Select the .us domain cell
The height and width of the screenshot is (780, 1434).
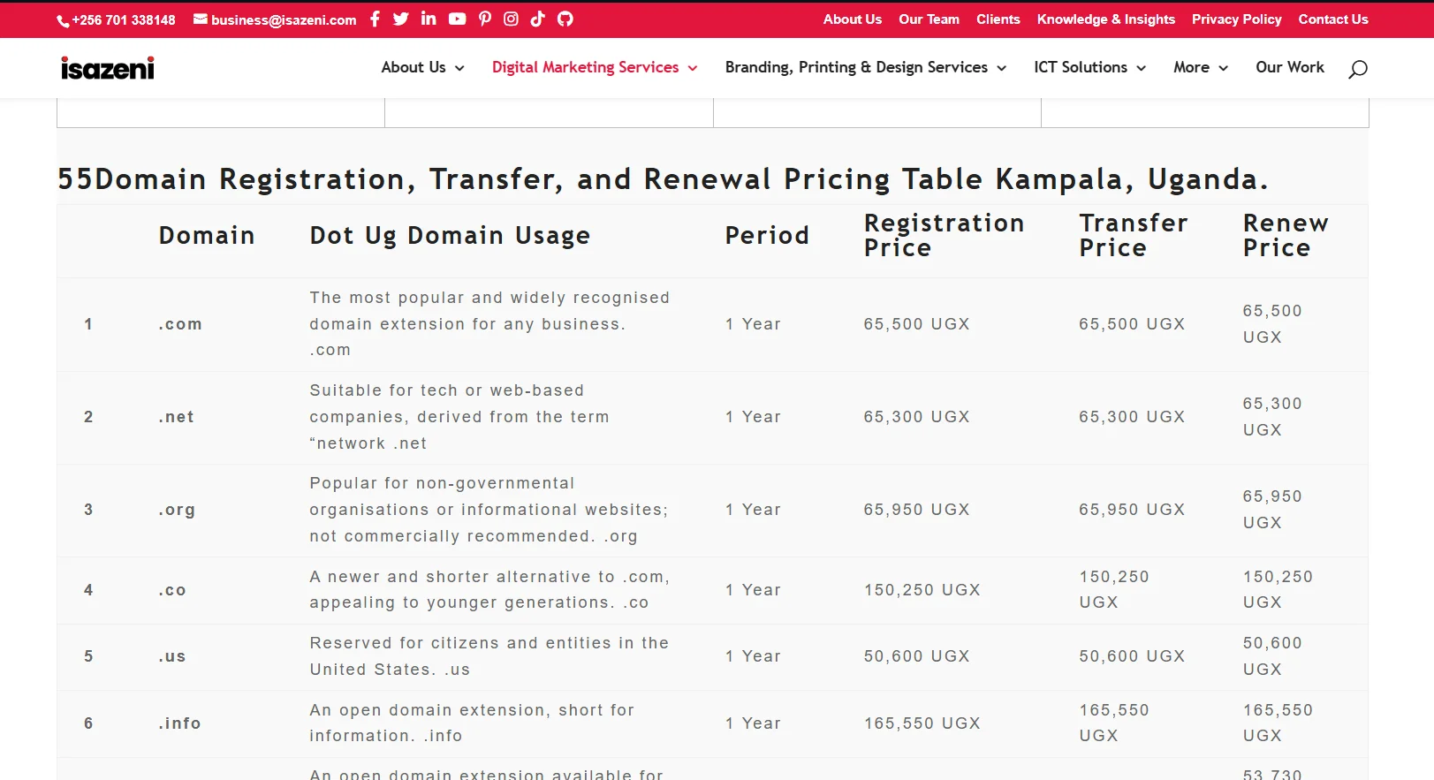point(172,656)
